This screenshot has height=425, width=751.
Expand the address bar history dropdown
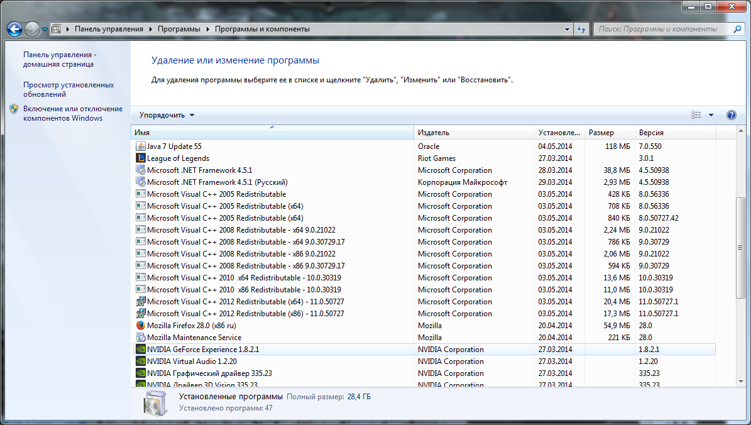[x=567, y=29]
